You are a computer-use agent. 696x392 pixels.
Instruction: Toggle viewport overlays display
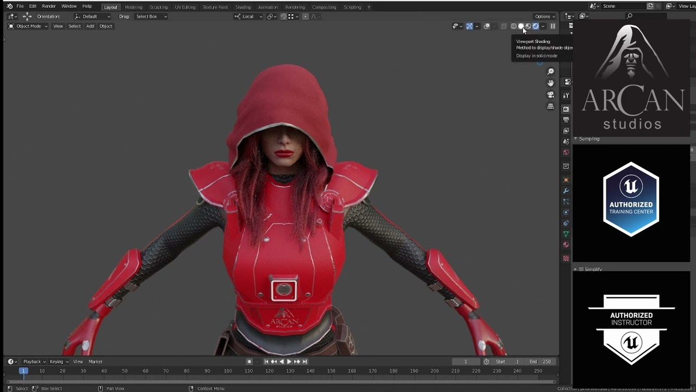coord(487,26)
